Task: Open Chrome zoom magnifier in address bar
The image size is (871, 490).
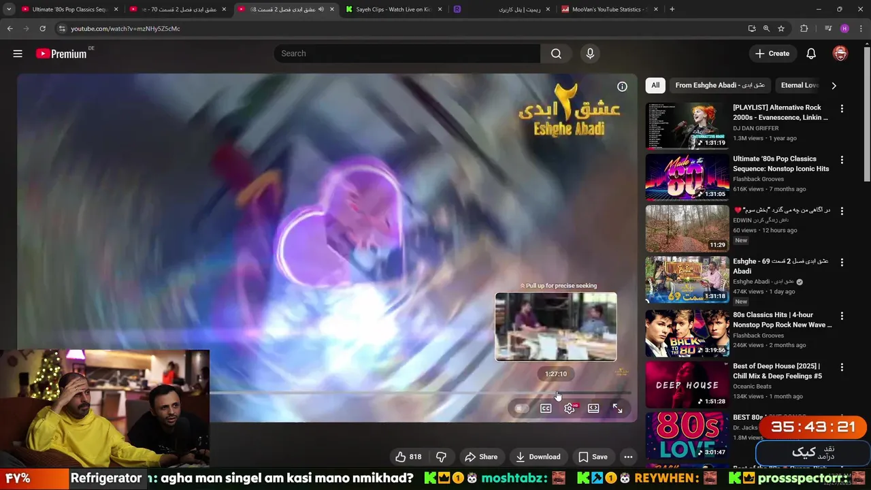Action: point(766,29)
